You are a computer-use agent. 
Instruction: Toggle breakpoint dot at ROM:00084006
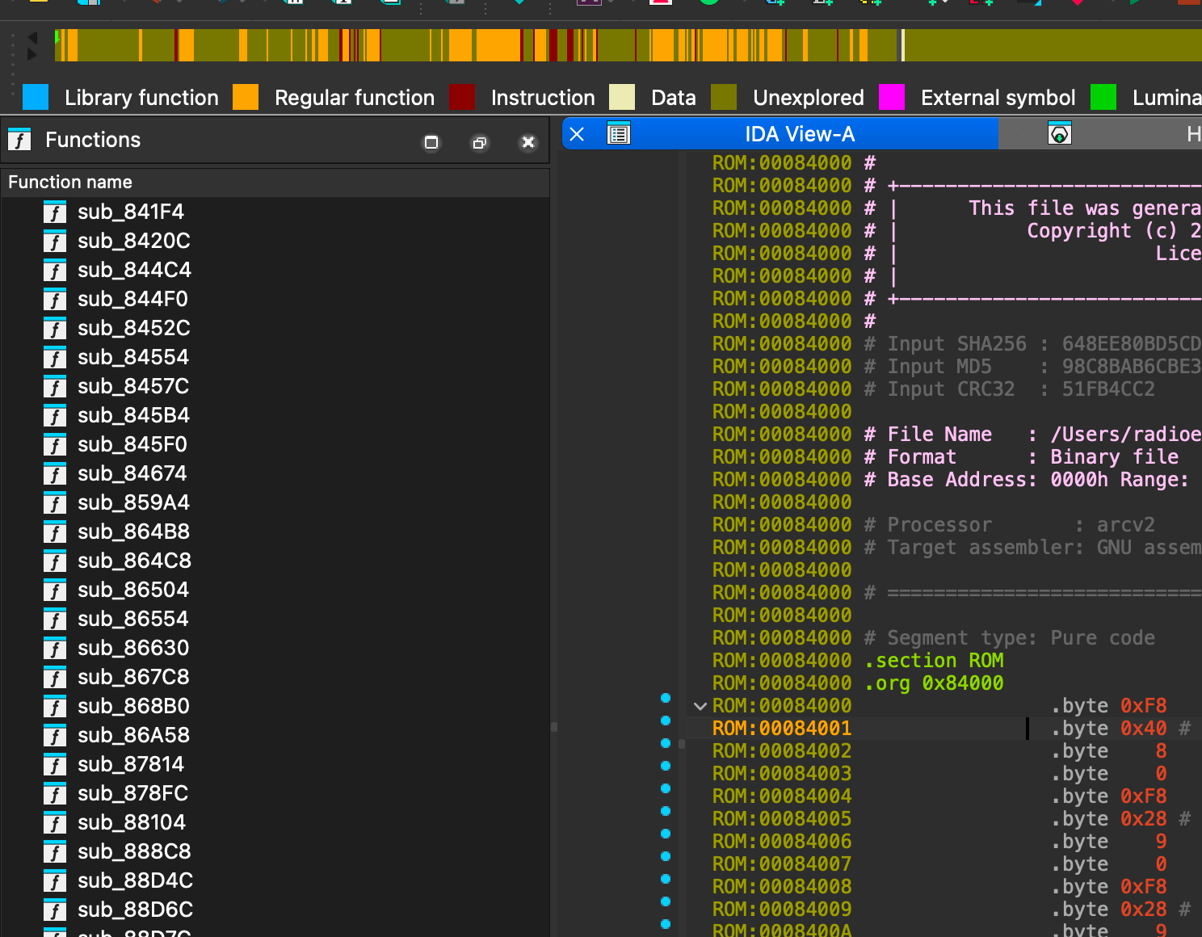point(666,834)
